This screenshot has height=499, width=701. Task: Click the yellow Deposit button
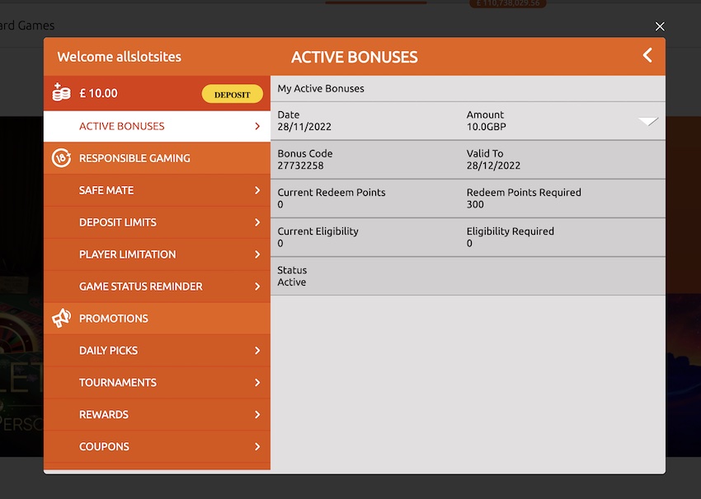coord(232,94)
